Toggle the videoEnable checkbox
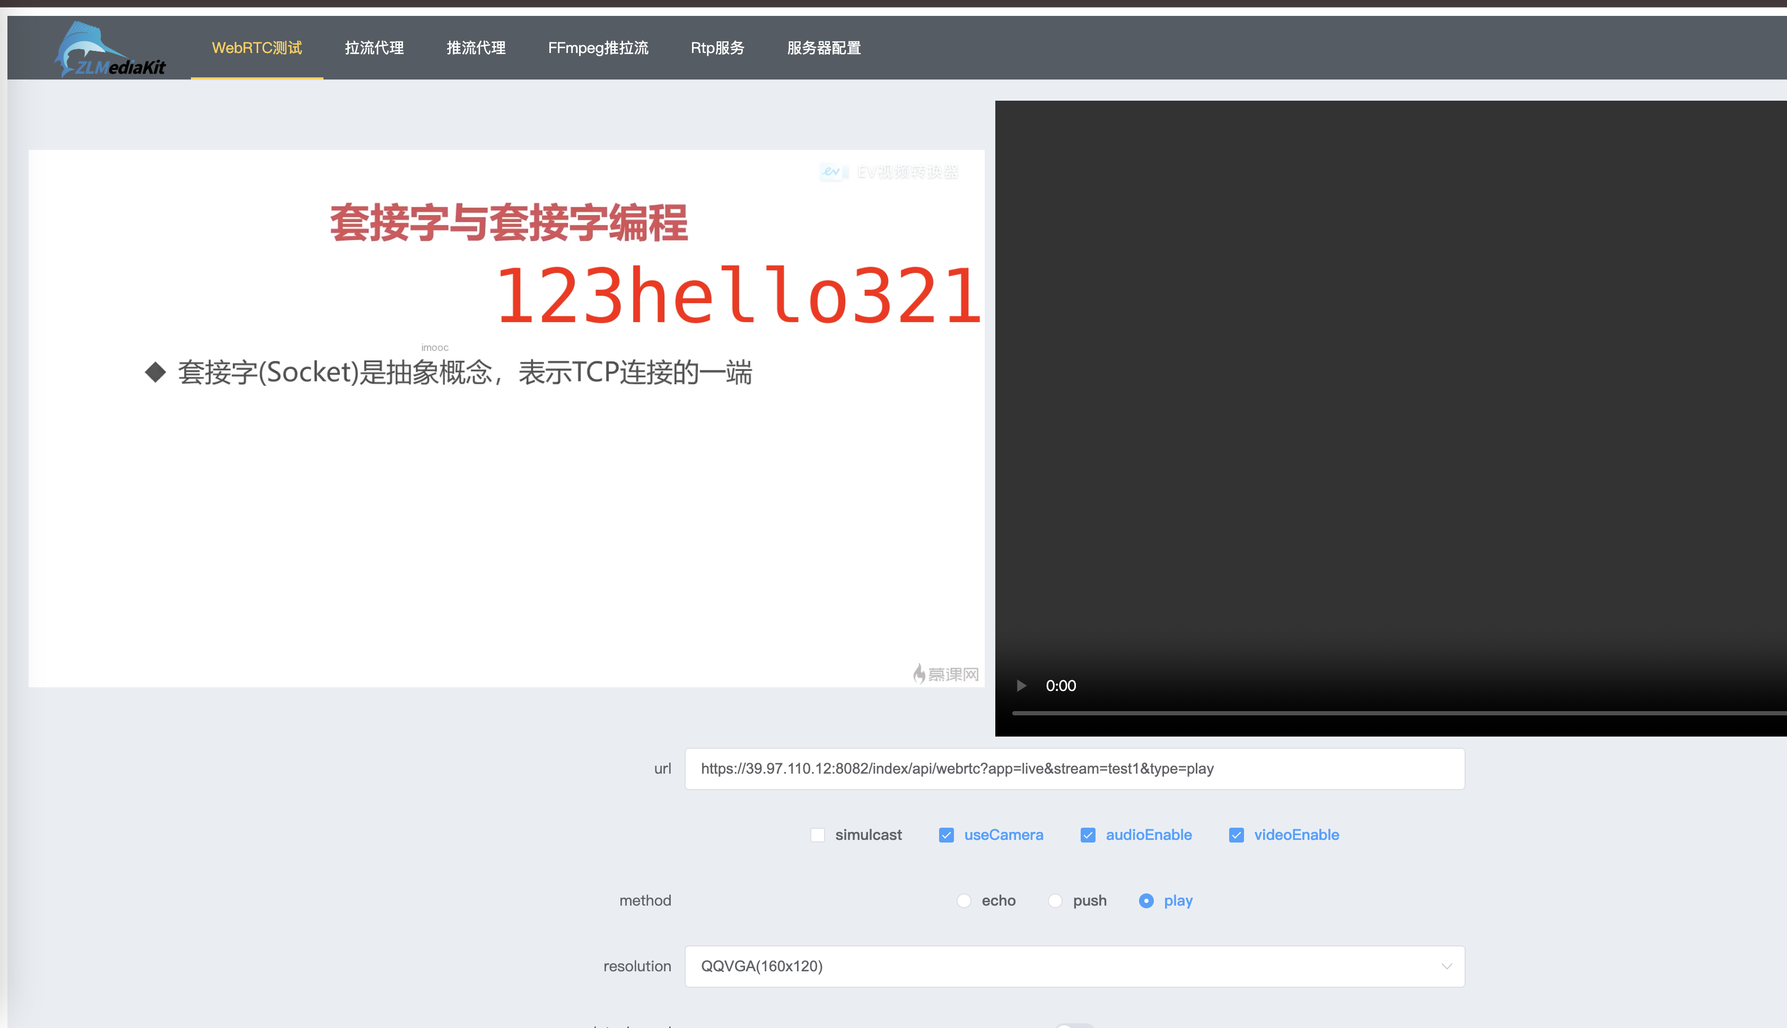 tap(1236, 835)
